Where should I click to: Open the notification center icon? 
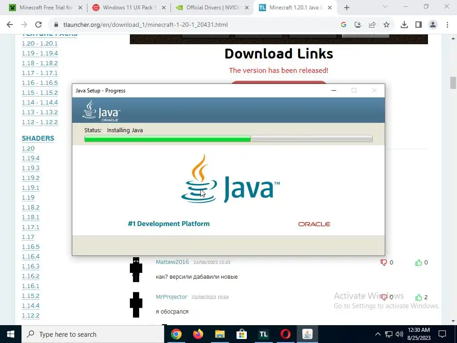click(x=442, y=334)
